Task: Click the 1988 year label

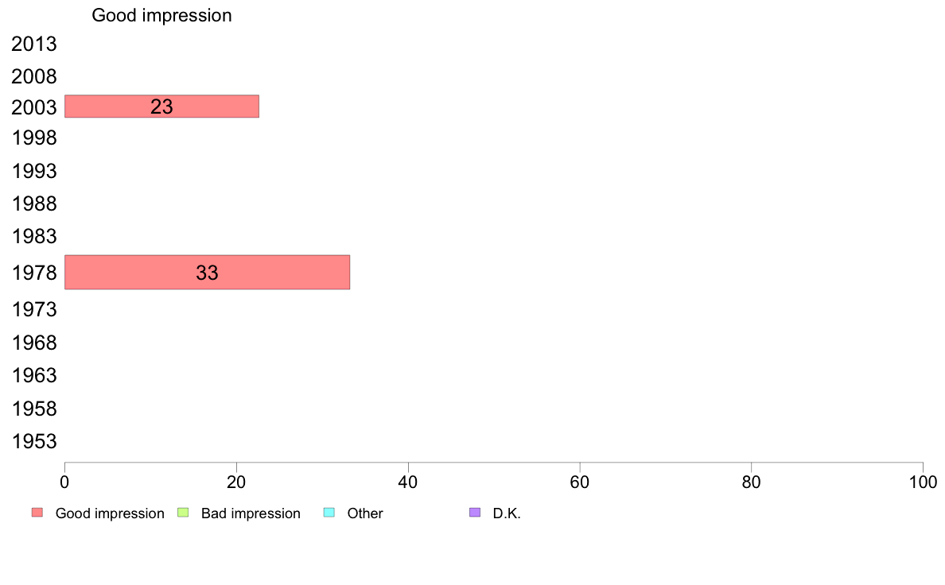Action: [x=34, y=203]
